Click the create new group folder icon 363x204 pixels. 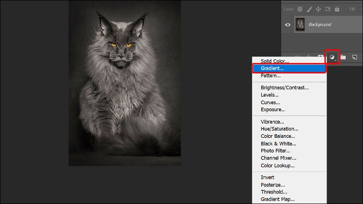coord(343,57)
